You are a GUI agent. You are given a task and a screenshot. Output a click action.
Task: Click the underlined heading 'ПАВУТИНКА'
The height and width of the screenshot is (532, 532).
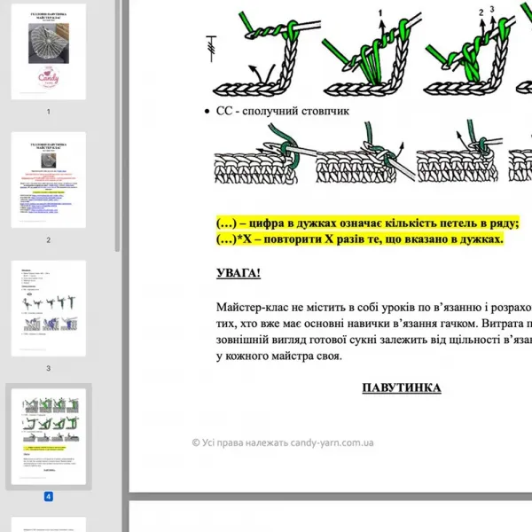(x=402, y=387)
